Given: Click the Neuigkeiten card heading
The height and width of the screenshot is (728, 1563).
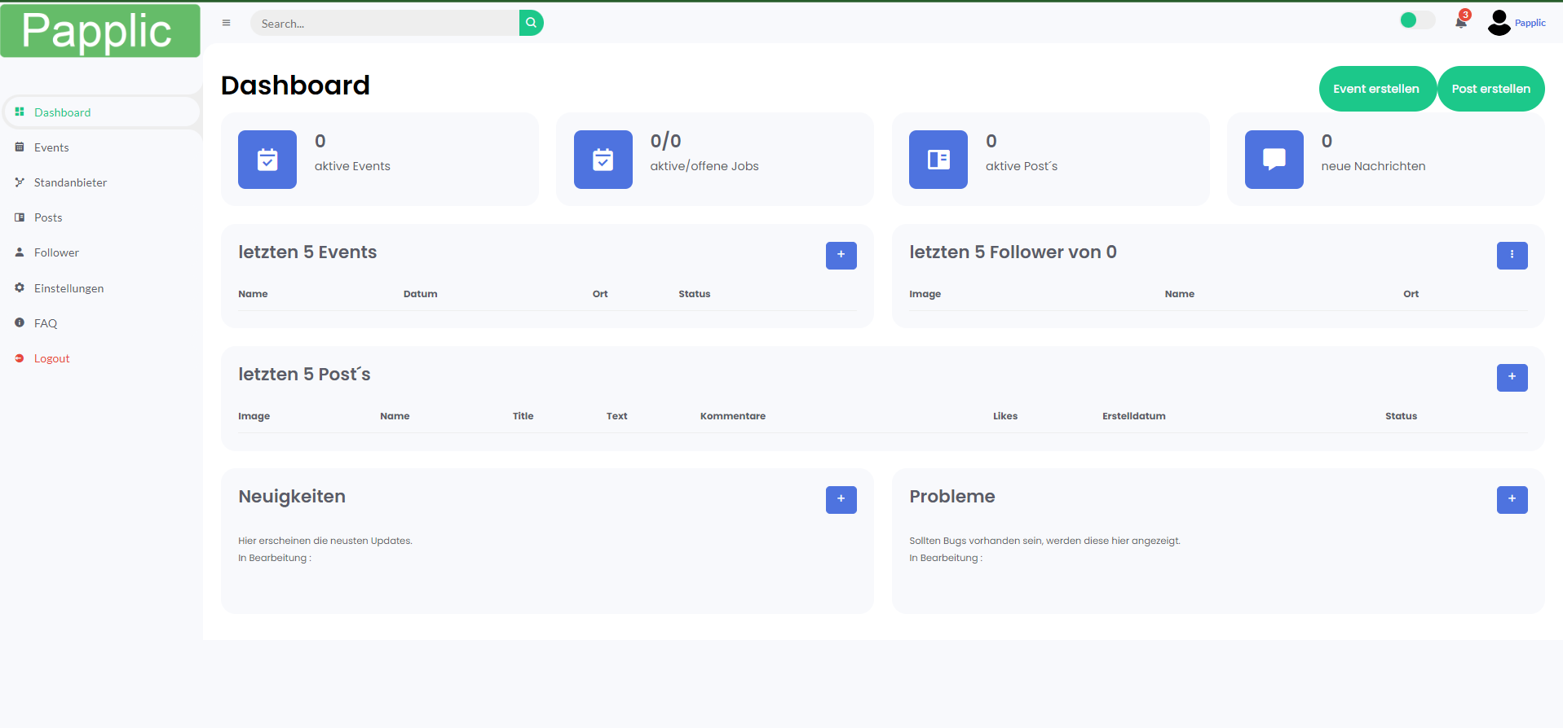Looking at the screenshot, I should (292, 497).
